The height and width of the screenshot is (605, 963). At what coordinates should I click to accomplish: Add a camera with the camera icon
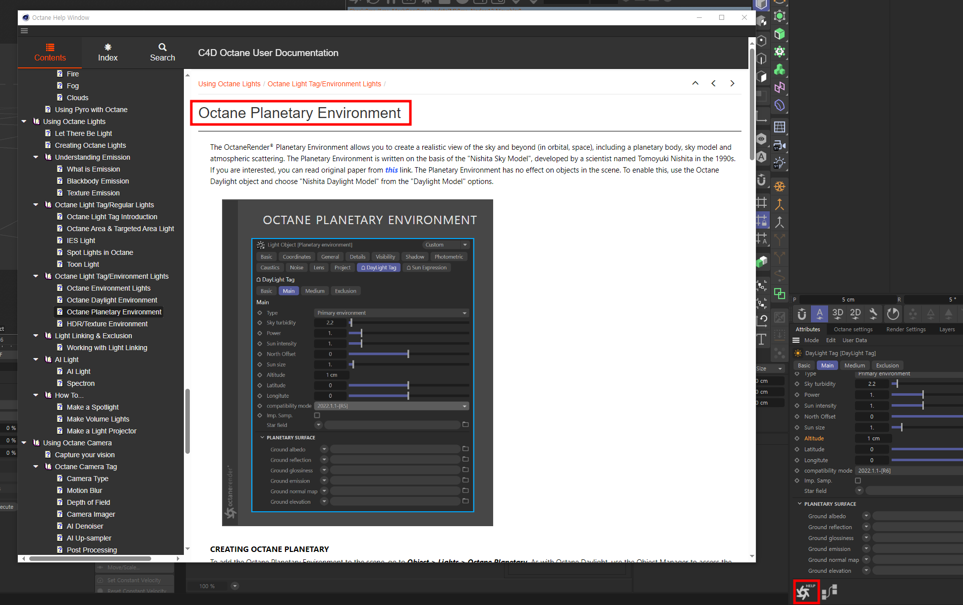[x=780, y=145]
